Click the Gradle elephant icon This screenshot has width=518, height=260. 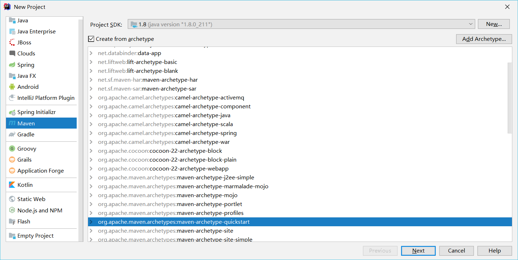click(12, 134)
